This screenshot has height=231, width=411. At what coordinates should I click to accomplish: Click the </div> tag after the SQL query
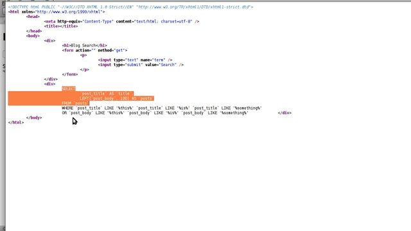click(284, 113)
